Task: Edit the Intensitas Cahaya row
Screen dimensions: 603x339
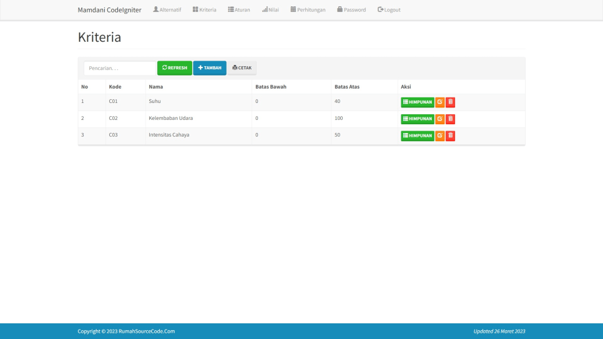Action: click(439, 136)
